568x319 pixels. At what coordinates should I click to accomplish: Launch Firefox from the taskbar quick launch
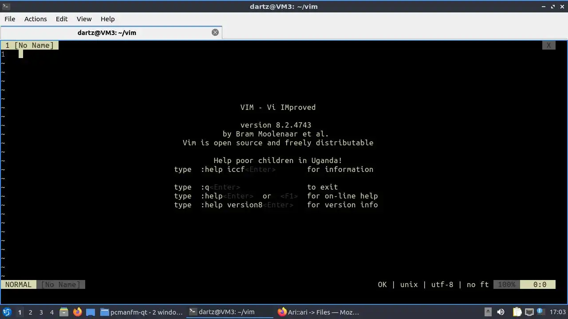pos(77,312)
